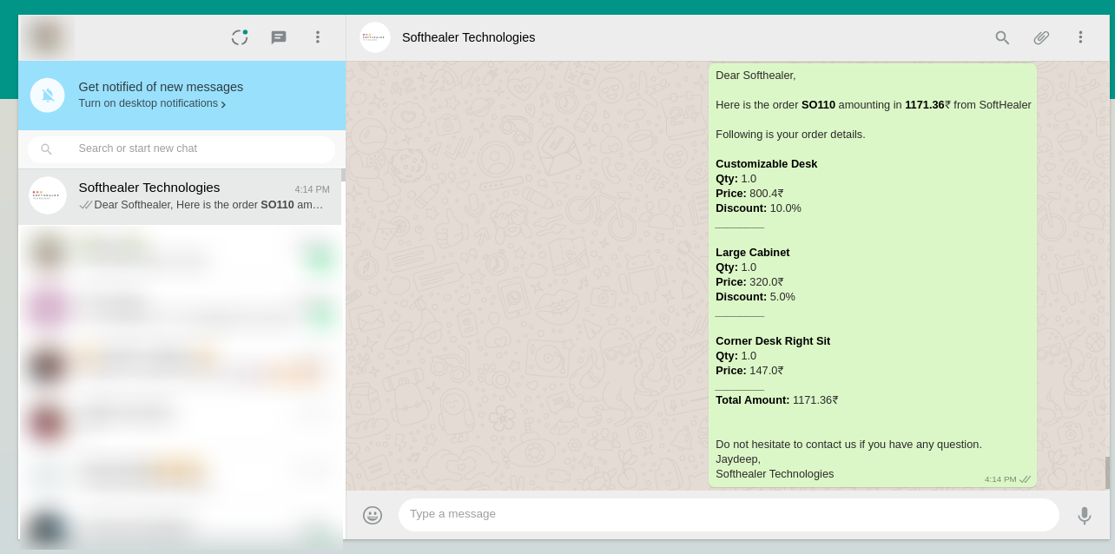Click the 'Following is your order details.' line
1115x554 pixels.
pos(790,135)
